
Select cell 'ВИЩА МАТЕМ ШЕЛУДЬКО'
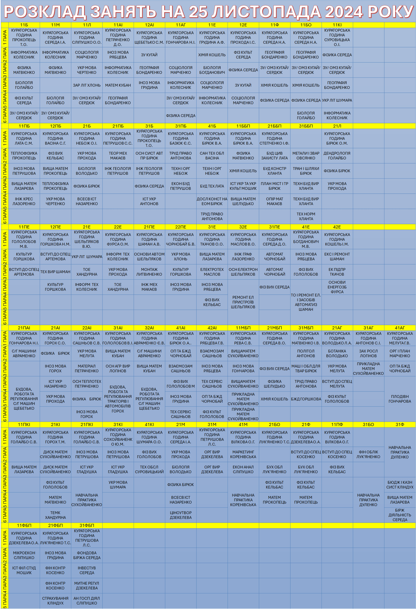point(243,201)
